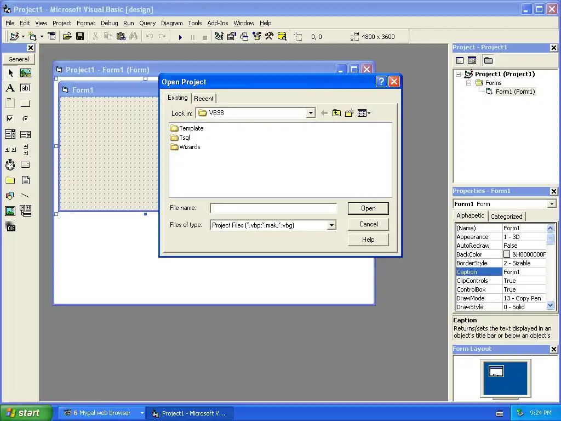This screenshot has height=421, width=561.
Task: Click the Start (run) toolbar button
Action: coord(180,37)
